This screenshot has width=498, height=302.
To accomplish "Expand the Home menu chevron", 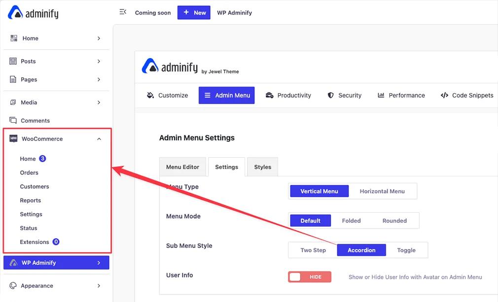I will [99, 38].
